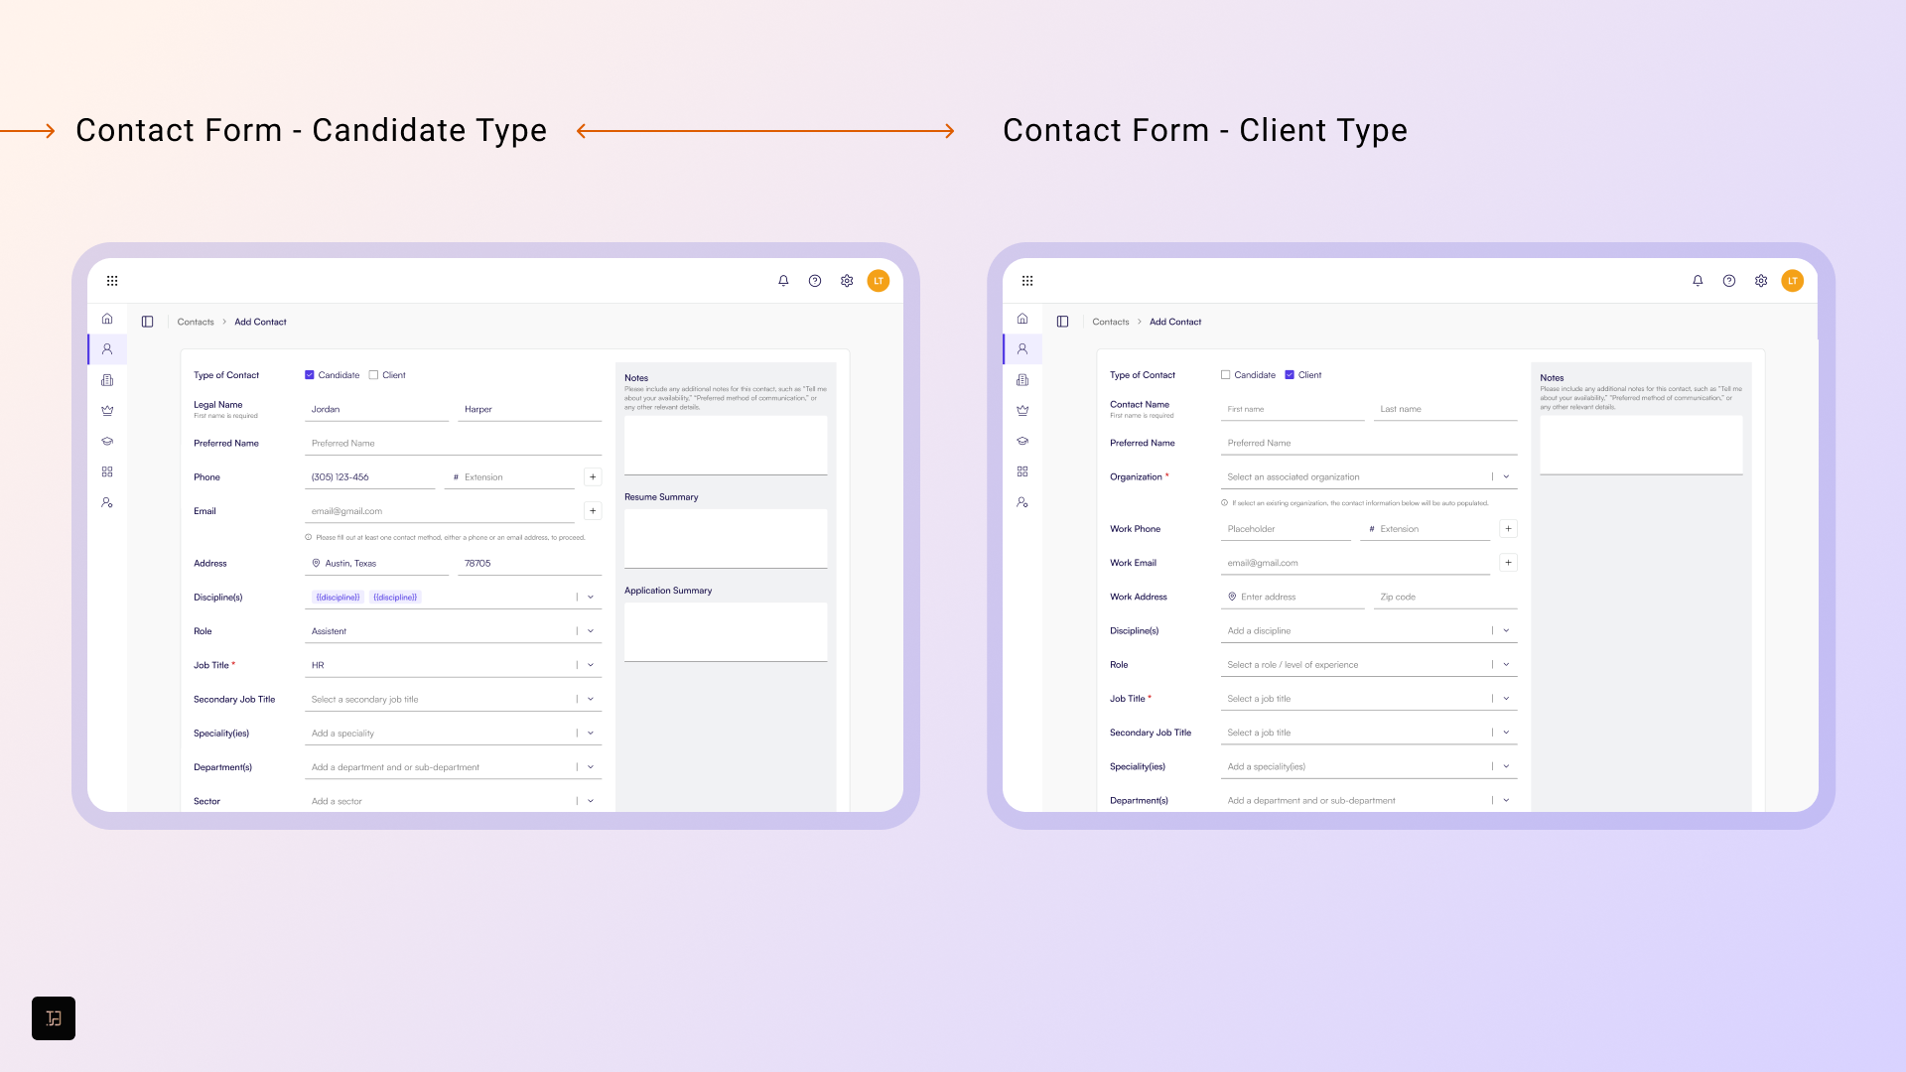Click the bell notification icon in Candidate Type mockup
The image size is (1906, 1072).
(x=783, y=281)
